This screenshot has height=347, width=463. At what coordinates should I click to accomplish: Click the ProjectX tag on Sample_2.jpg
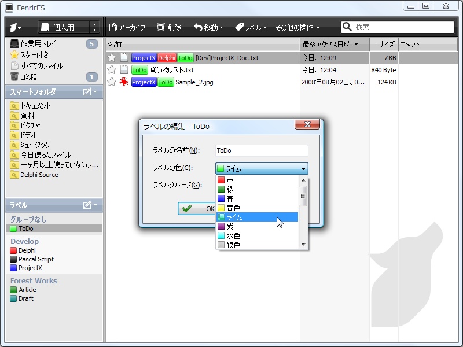tap(144, 82)
